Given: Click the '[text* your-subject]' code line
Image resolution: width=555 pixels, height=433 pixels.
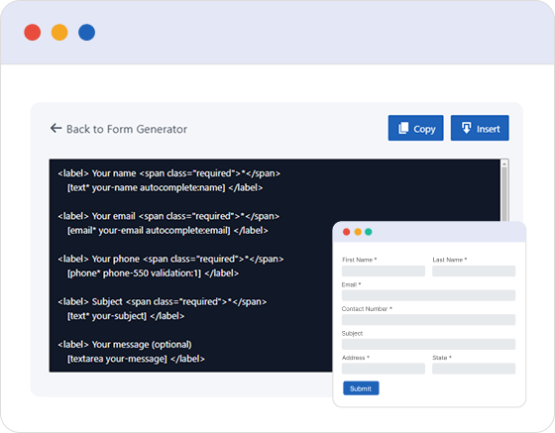Looking at the screenshot, I should [126, 316].
